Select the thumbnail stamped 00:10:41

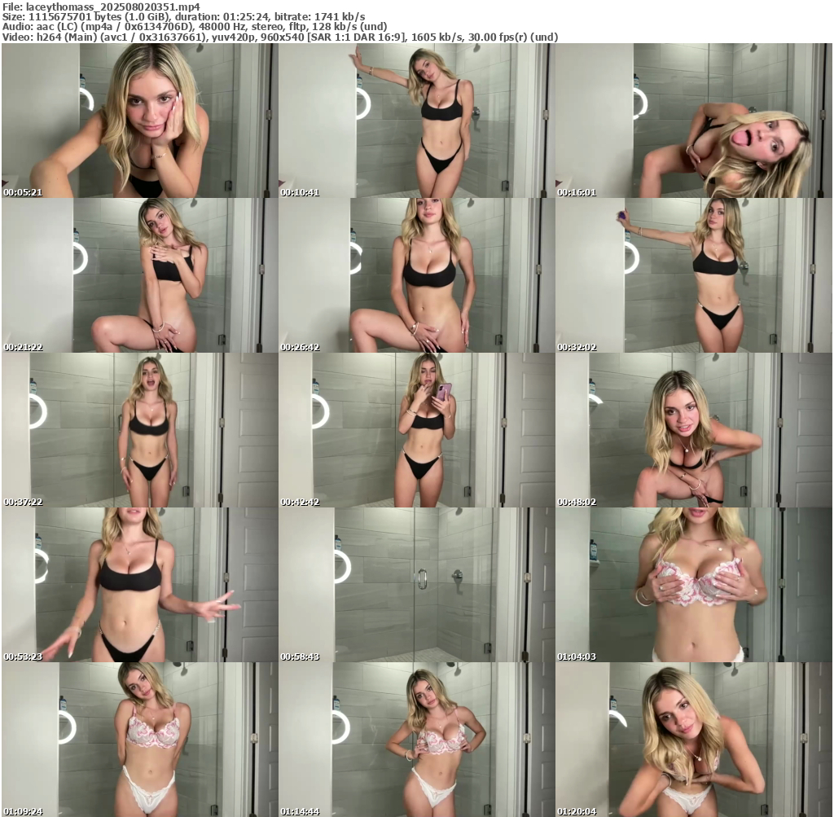click(416, 121)
